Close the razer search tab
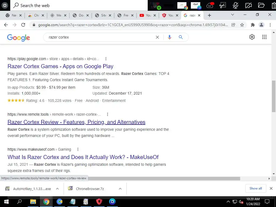This screenshot has height=207, width=276. 199,15
